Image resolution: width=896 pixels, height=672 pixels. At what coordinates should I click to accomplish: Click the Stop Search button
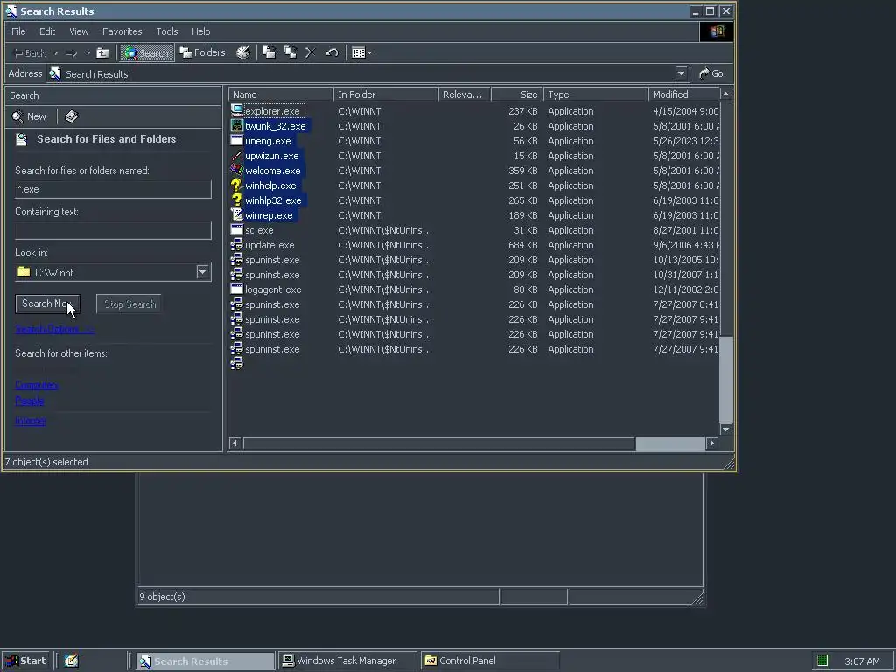click(x=129, y=304)
